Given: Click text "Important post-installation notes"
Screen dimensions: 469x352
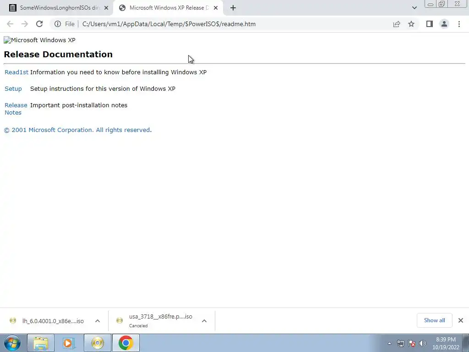Looking at the screenshot, I should (x=79, y=105).
